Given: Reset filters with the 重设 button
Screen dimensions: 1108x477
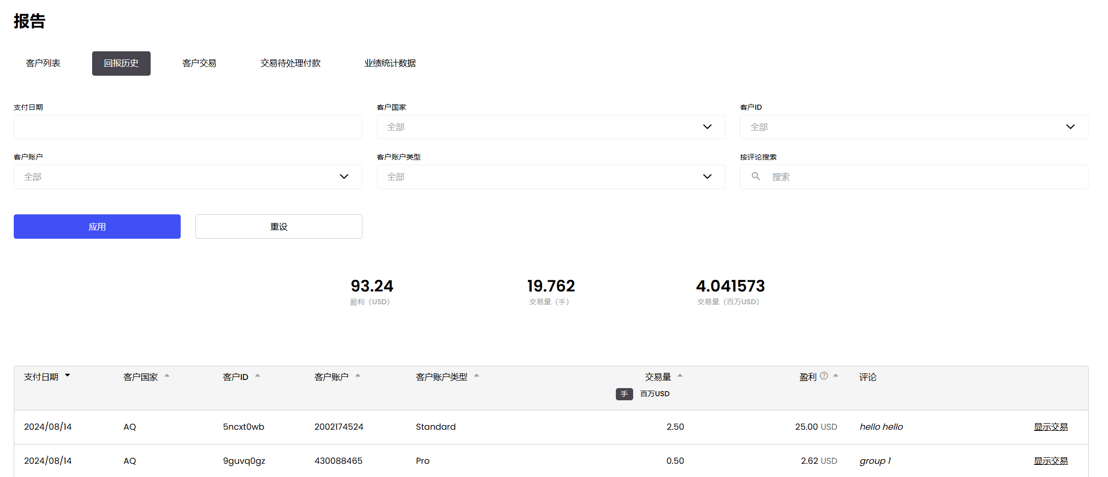Looking at the screenshot, I should 279,227.
